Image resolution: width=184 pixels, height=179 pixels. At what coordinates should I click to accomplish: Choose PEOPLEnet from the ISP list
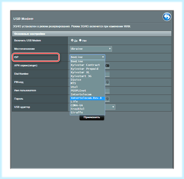[87, 91]
